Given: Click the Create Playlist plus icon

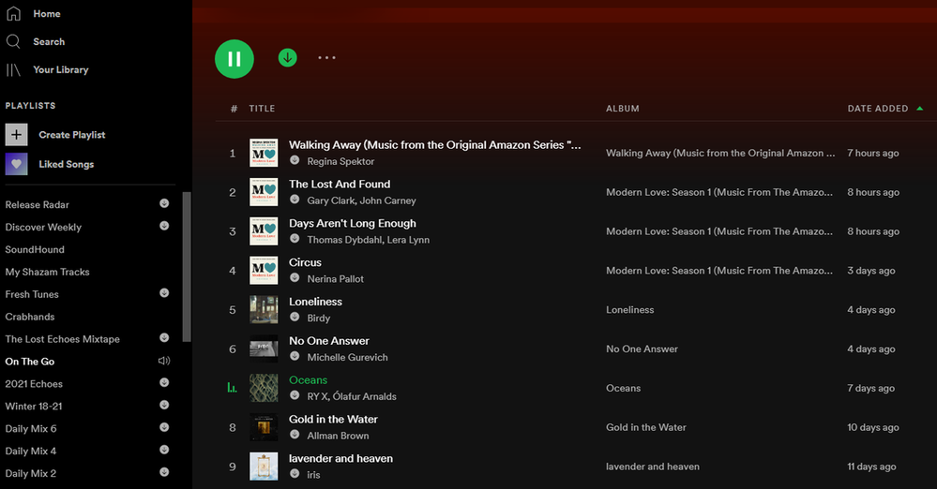Looking at the screenshot, I should (17, 135).
